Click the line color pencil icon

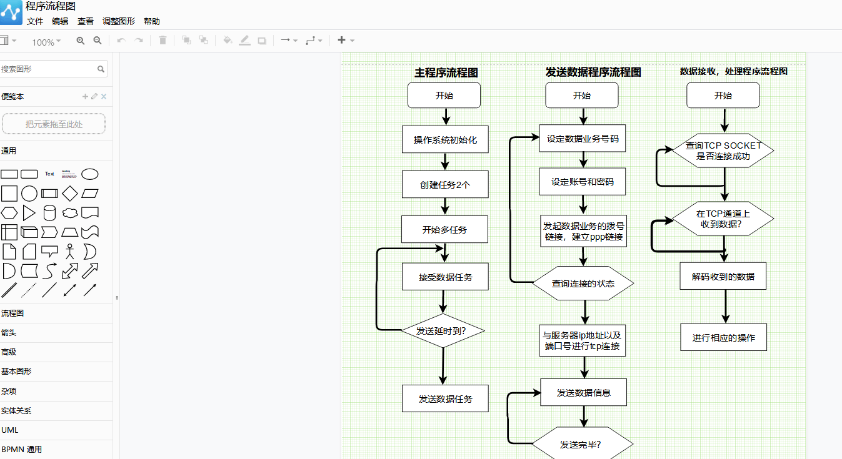(x=244, y=41)
